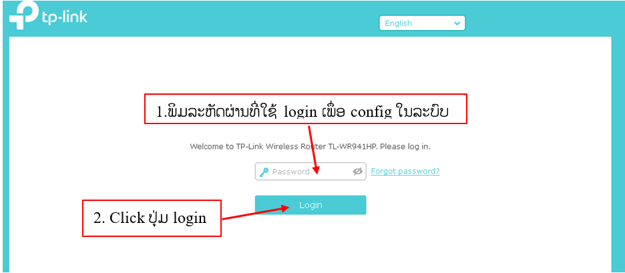This screenshot has width=625, height=273.
Task: Click the model name TL-WR941HP
Action: pos(353,147)
